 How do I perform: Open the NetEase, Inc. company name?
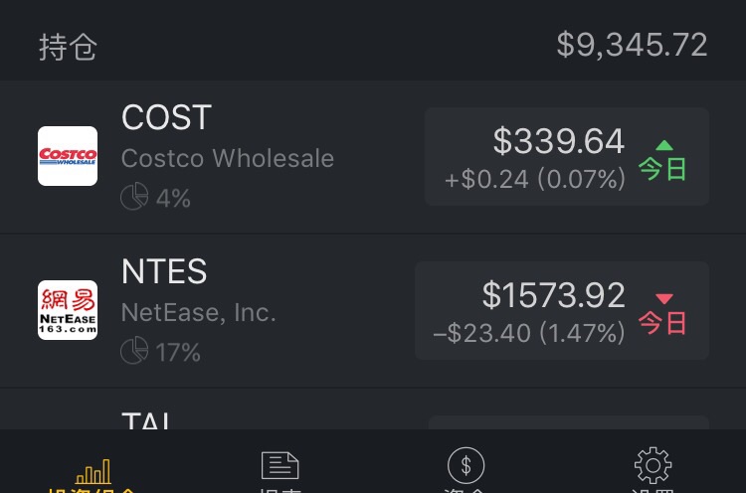(198, 312)
